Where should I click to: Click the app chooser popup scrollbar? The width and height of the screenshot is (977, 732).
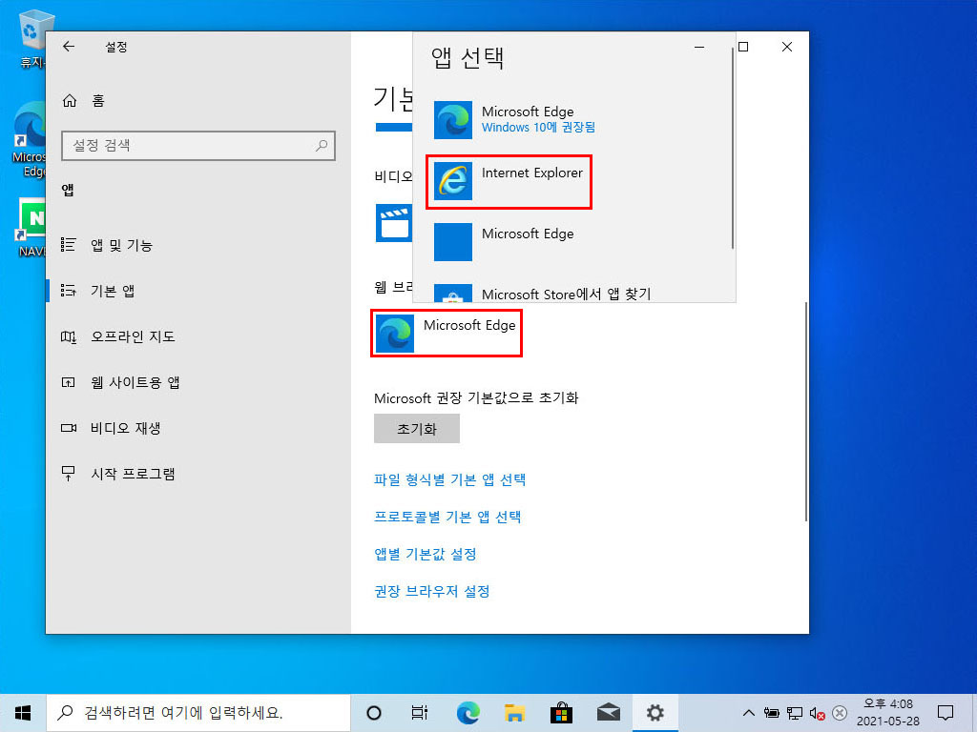(732, 150)
